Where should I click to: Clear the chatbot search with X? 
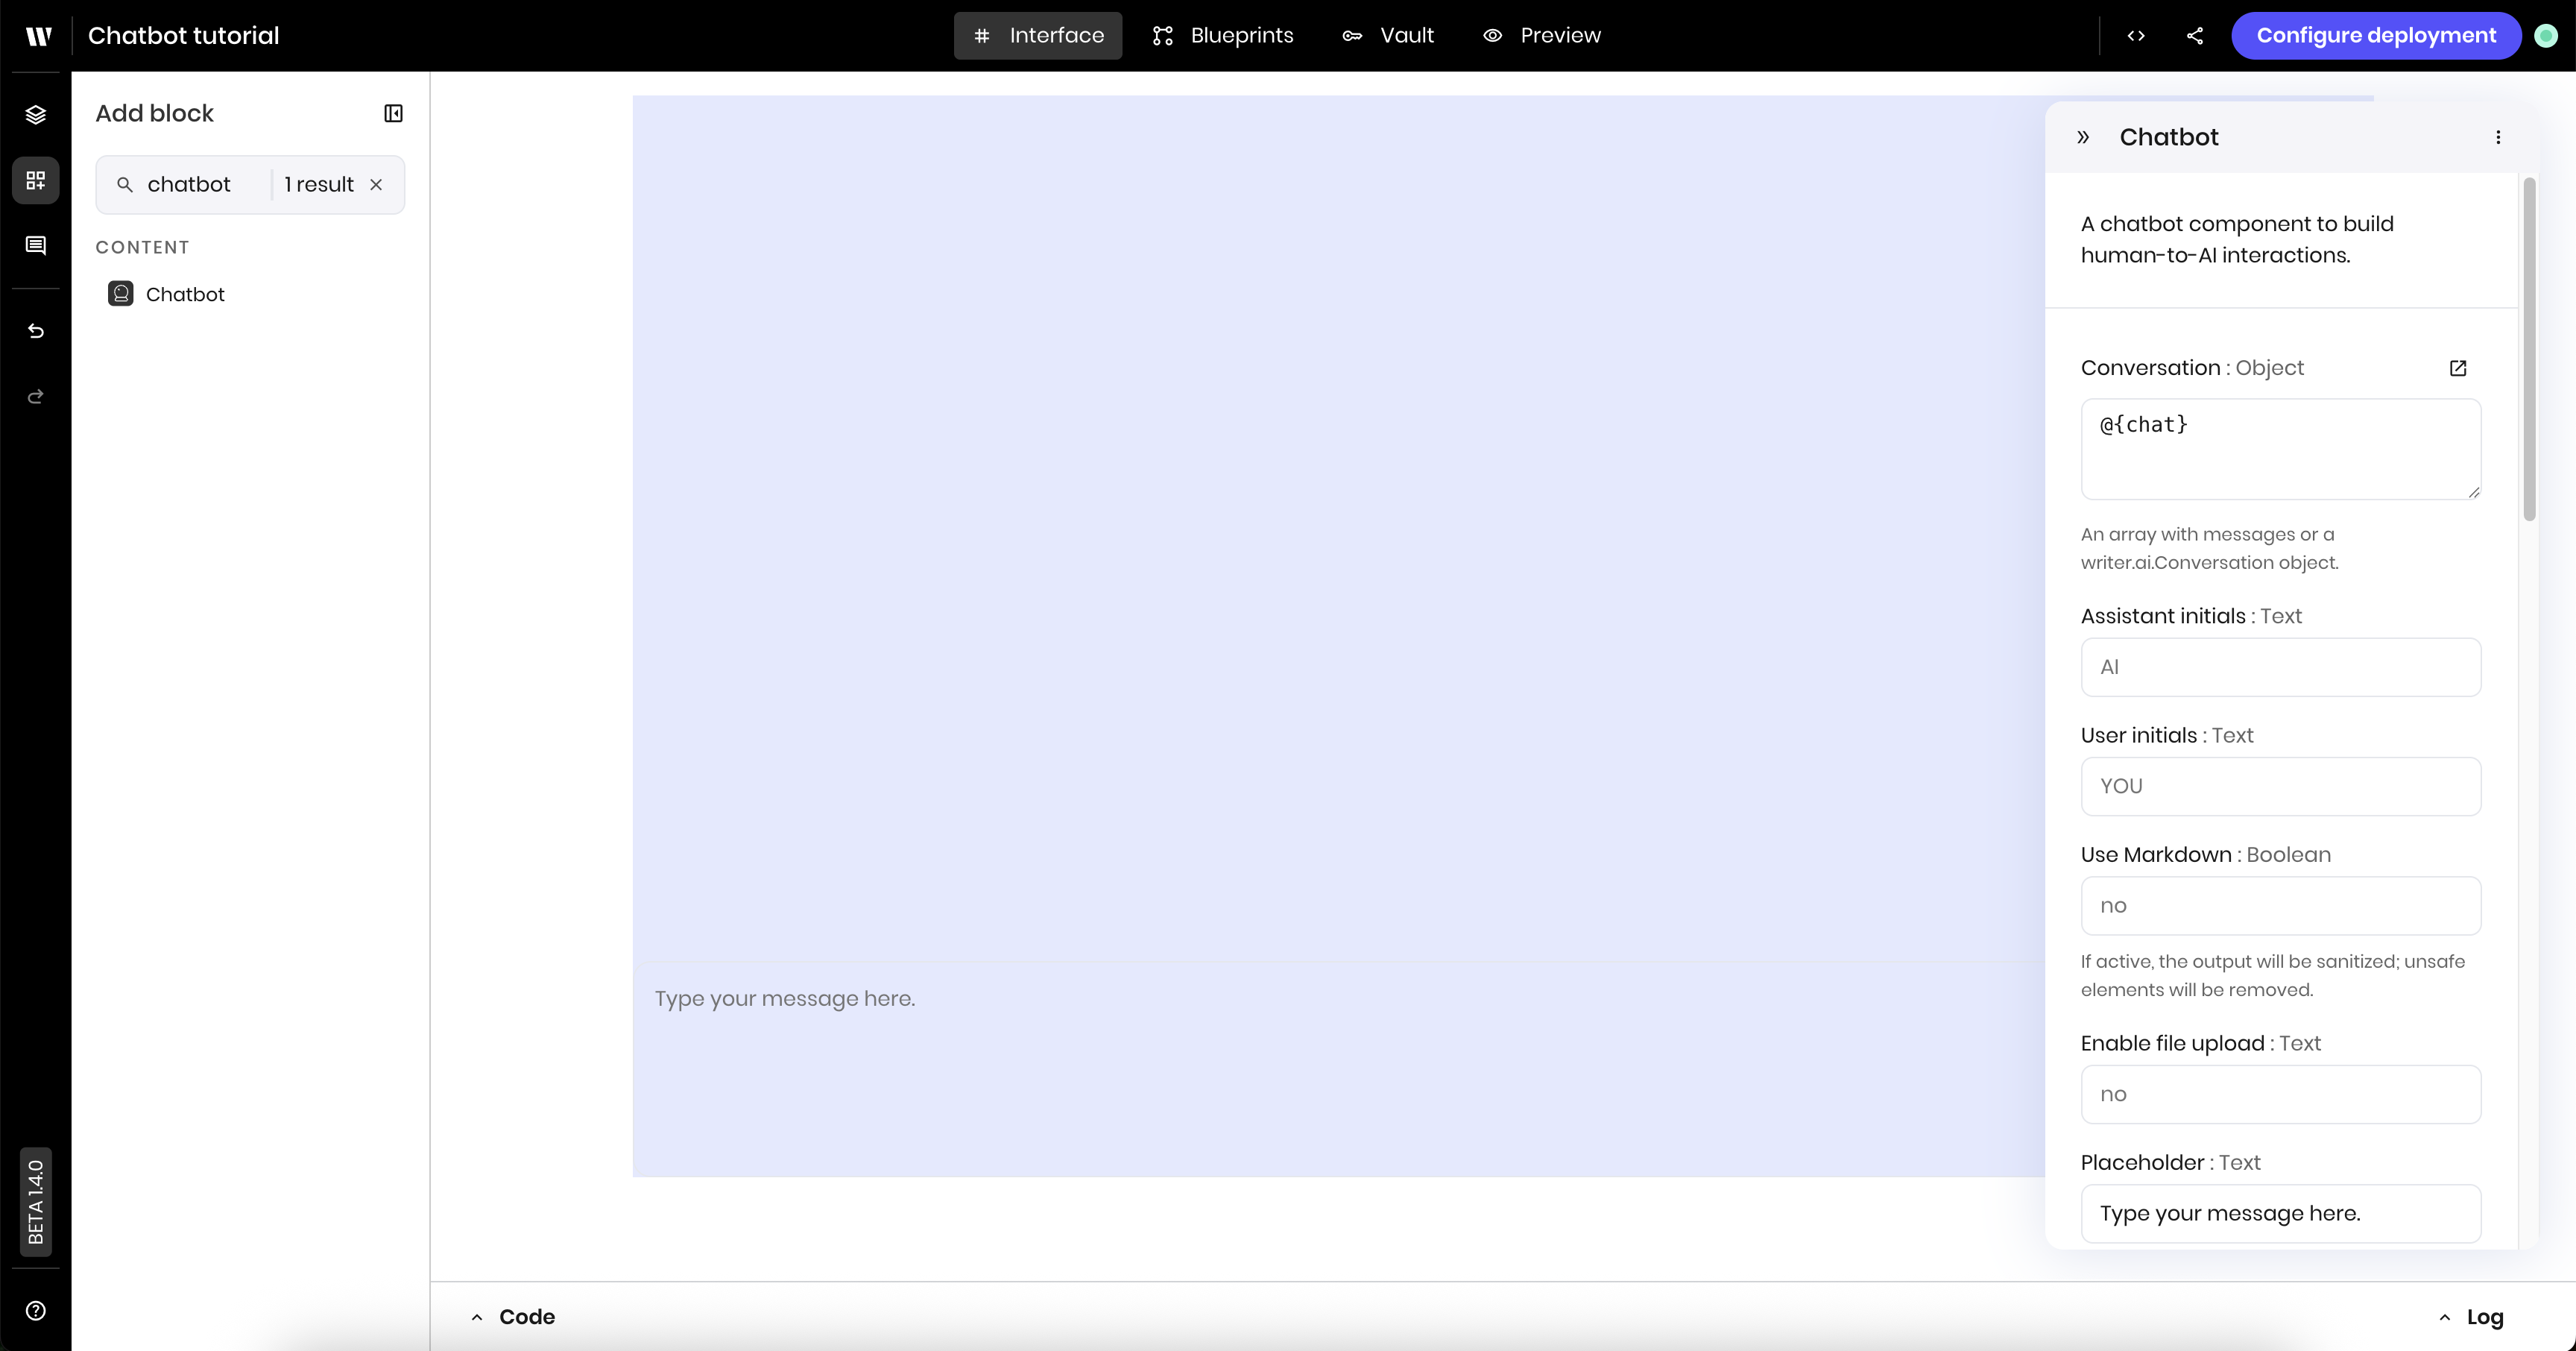point(376,185)
